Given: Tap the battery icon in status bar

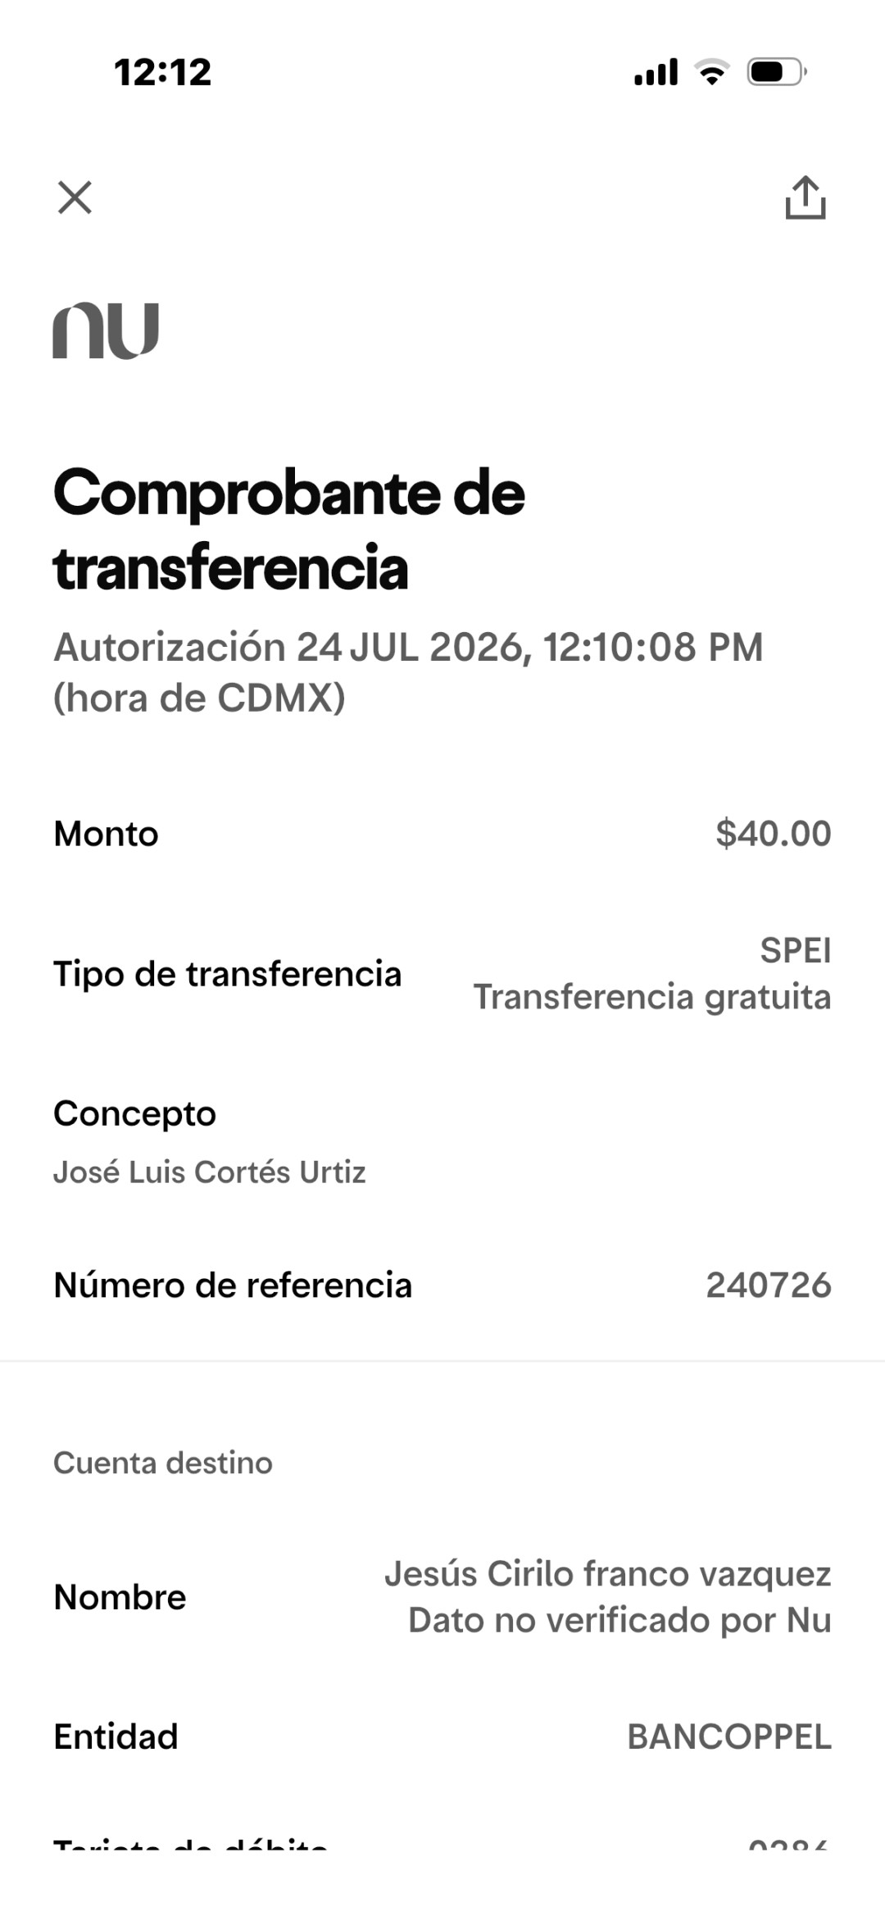Looking at the screenshot, I should coord(777,72).
